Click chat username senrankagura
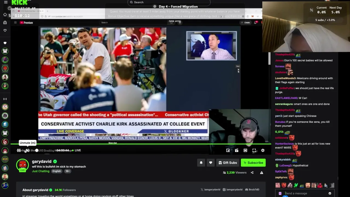The width and height of the screenshot is (350, 197). (x=284, y=104)
